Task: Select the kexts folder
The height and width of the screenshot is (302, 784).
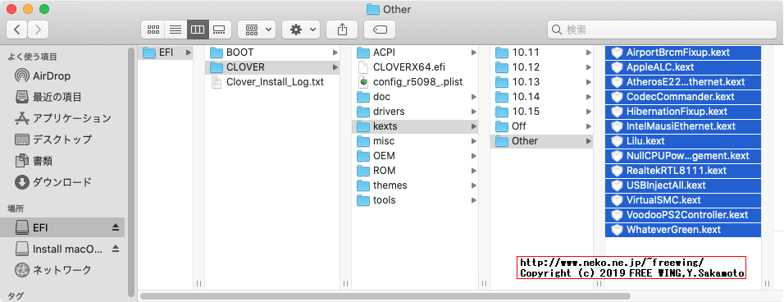Action: [x=415, y=126]
